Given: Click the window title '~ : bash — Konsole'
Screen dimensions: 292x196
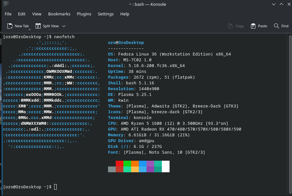Looking at the screenshot, I should pos(147,4).
